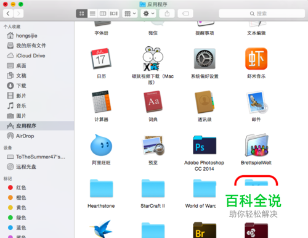Open the 虾米音乐 app
This screenshot has height=238, width=308.
pos(256,59)
